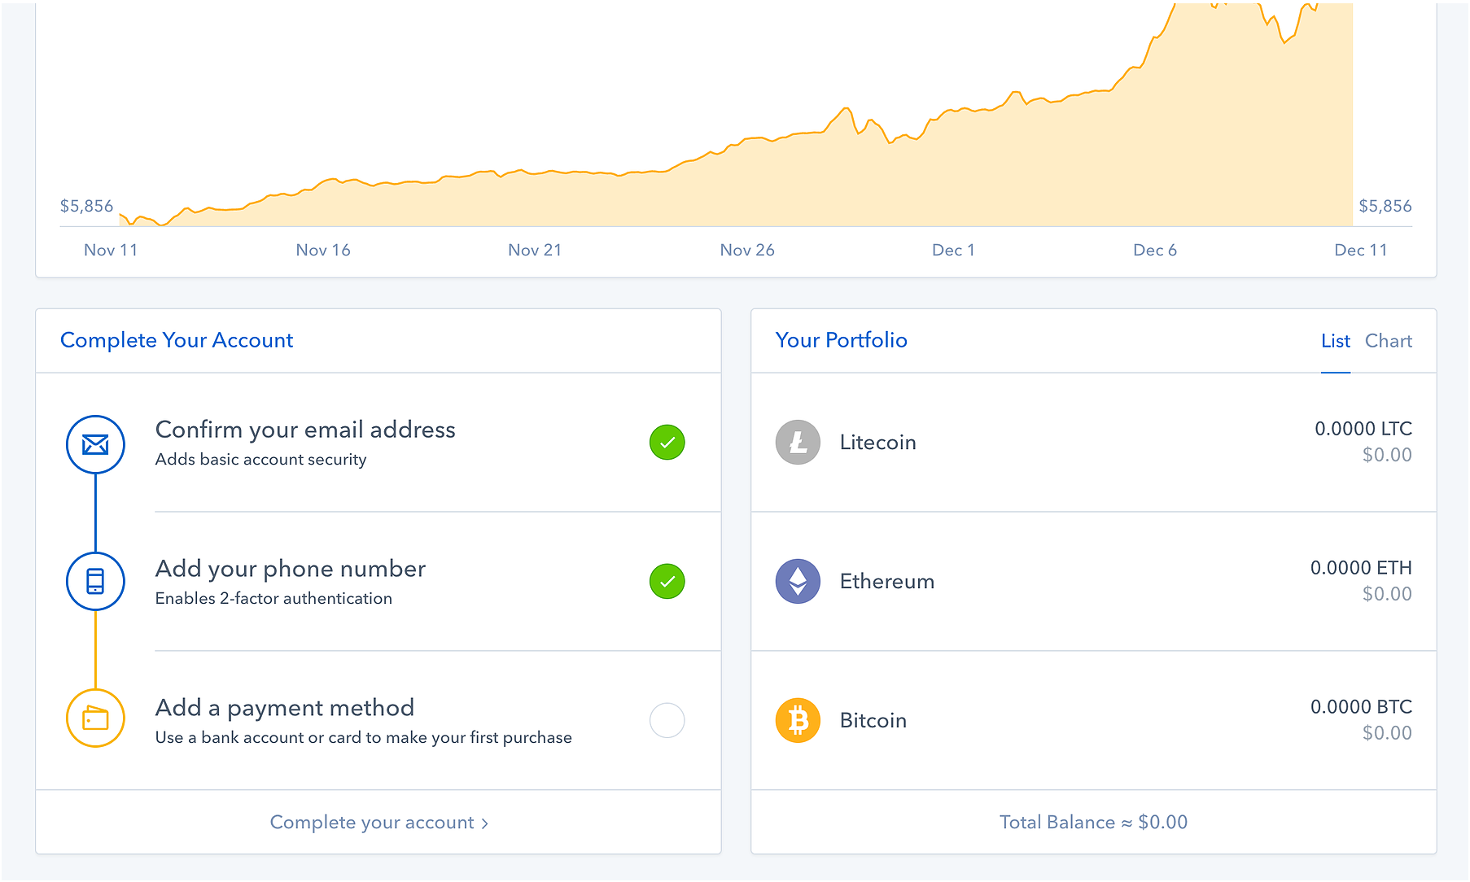Click the Bitcoin $0.00 value
Image resolution: width=1470 pixels, height=882 pixels.
[1387, 733]
